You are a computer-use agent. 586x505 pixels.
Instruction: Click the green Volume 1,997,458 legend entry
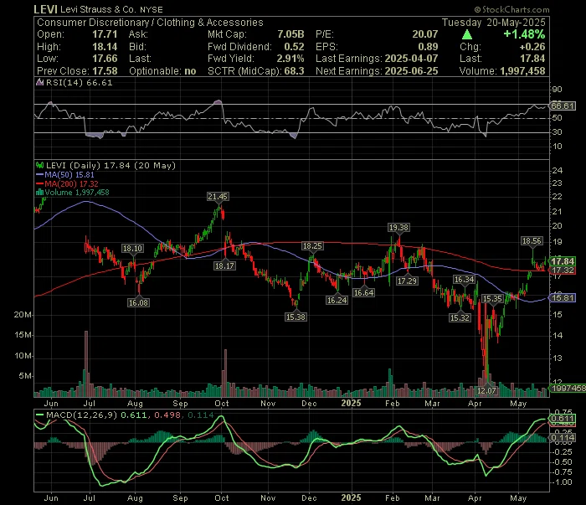(77, 193)
